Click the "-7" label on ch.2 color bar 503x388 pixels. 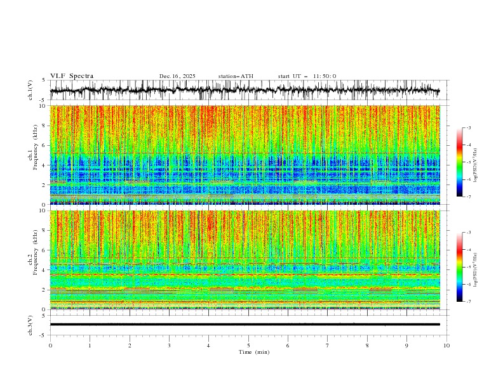click(x=469, y=302)
